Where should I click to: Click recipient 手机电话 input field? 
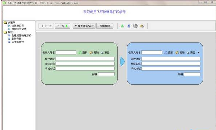(x=171, y=68)
